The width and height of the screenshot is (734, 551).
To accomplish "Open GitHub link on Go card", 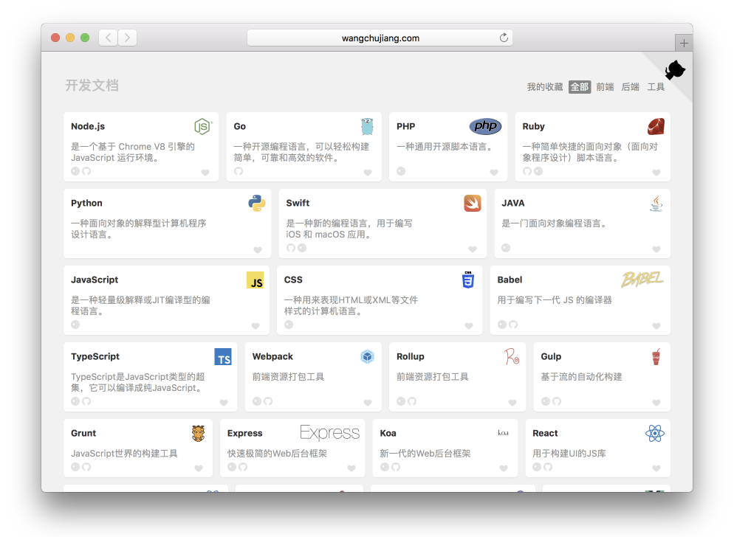I will tap(239, 171).
